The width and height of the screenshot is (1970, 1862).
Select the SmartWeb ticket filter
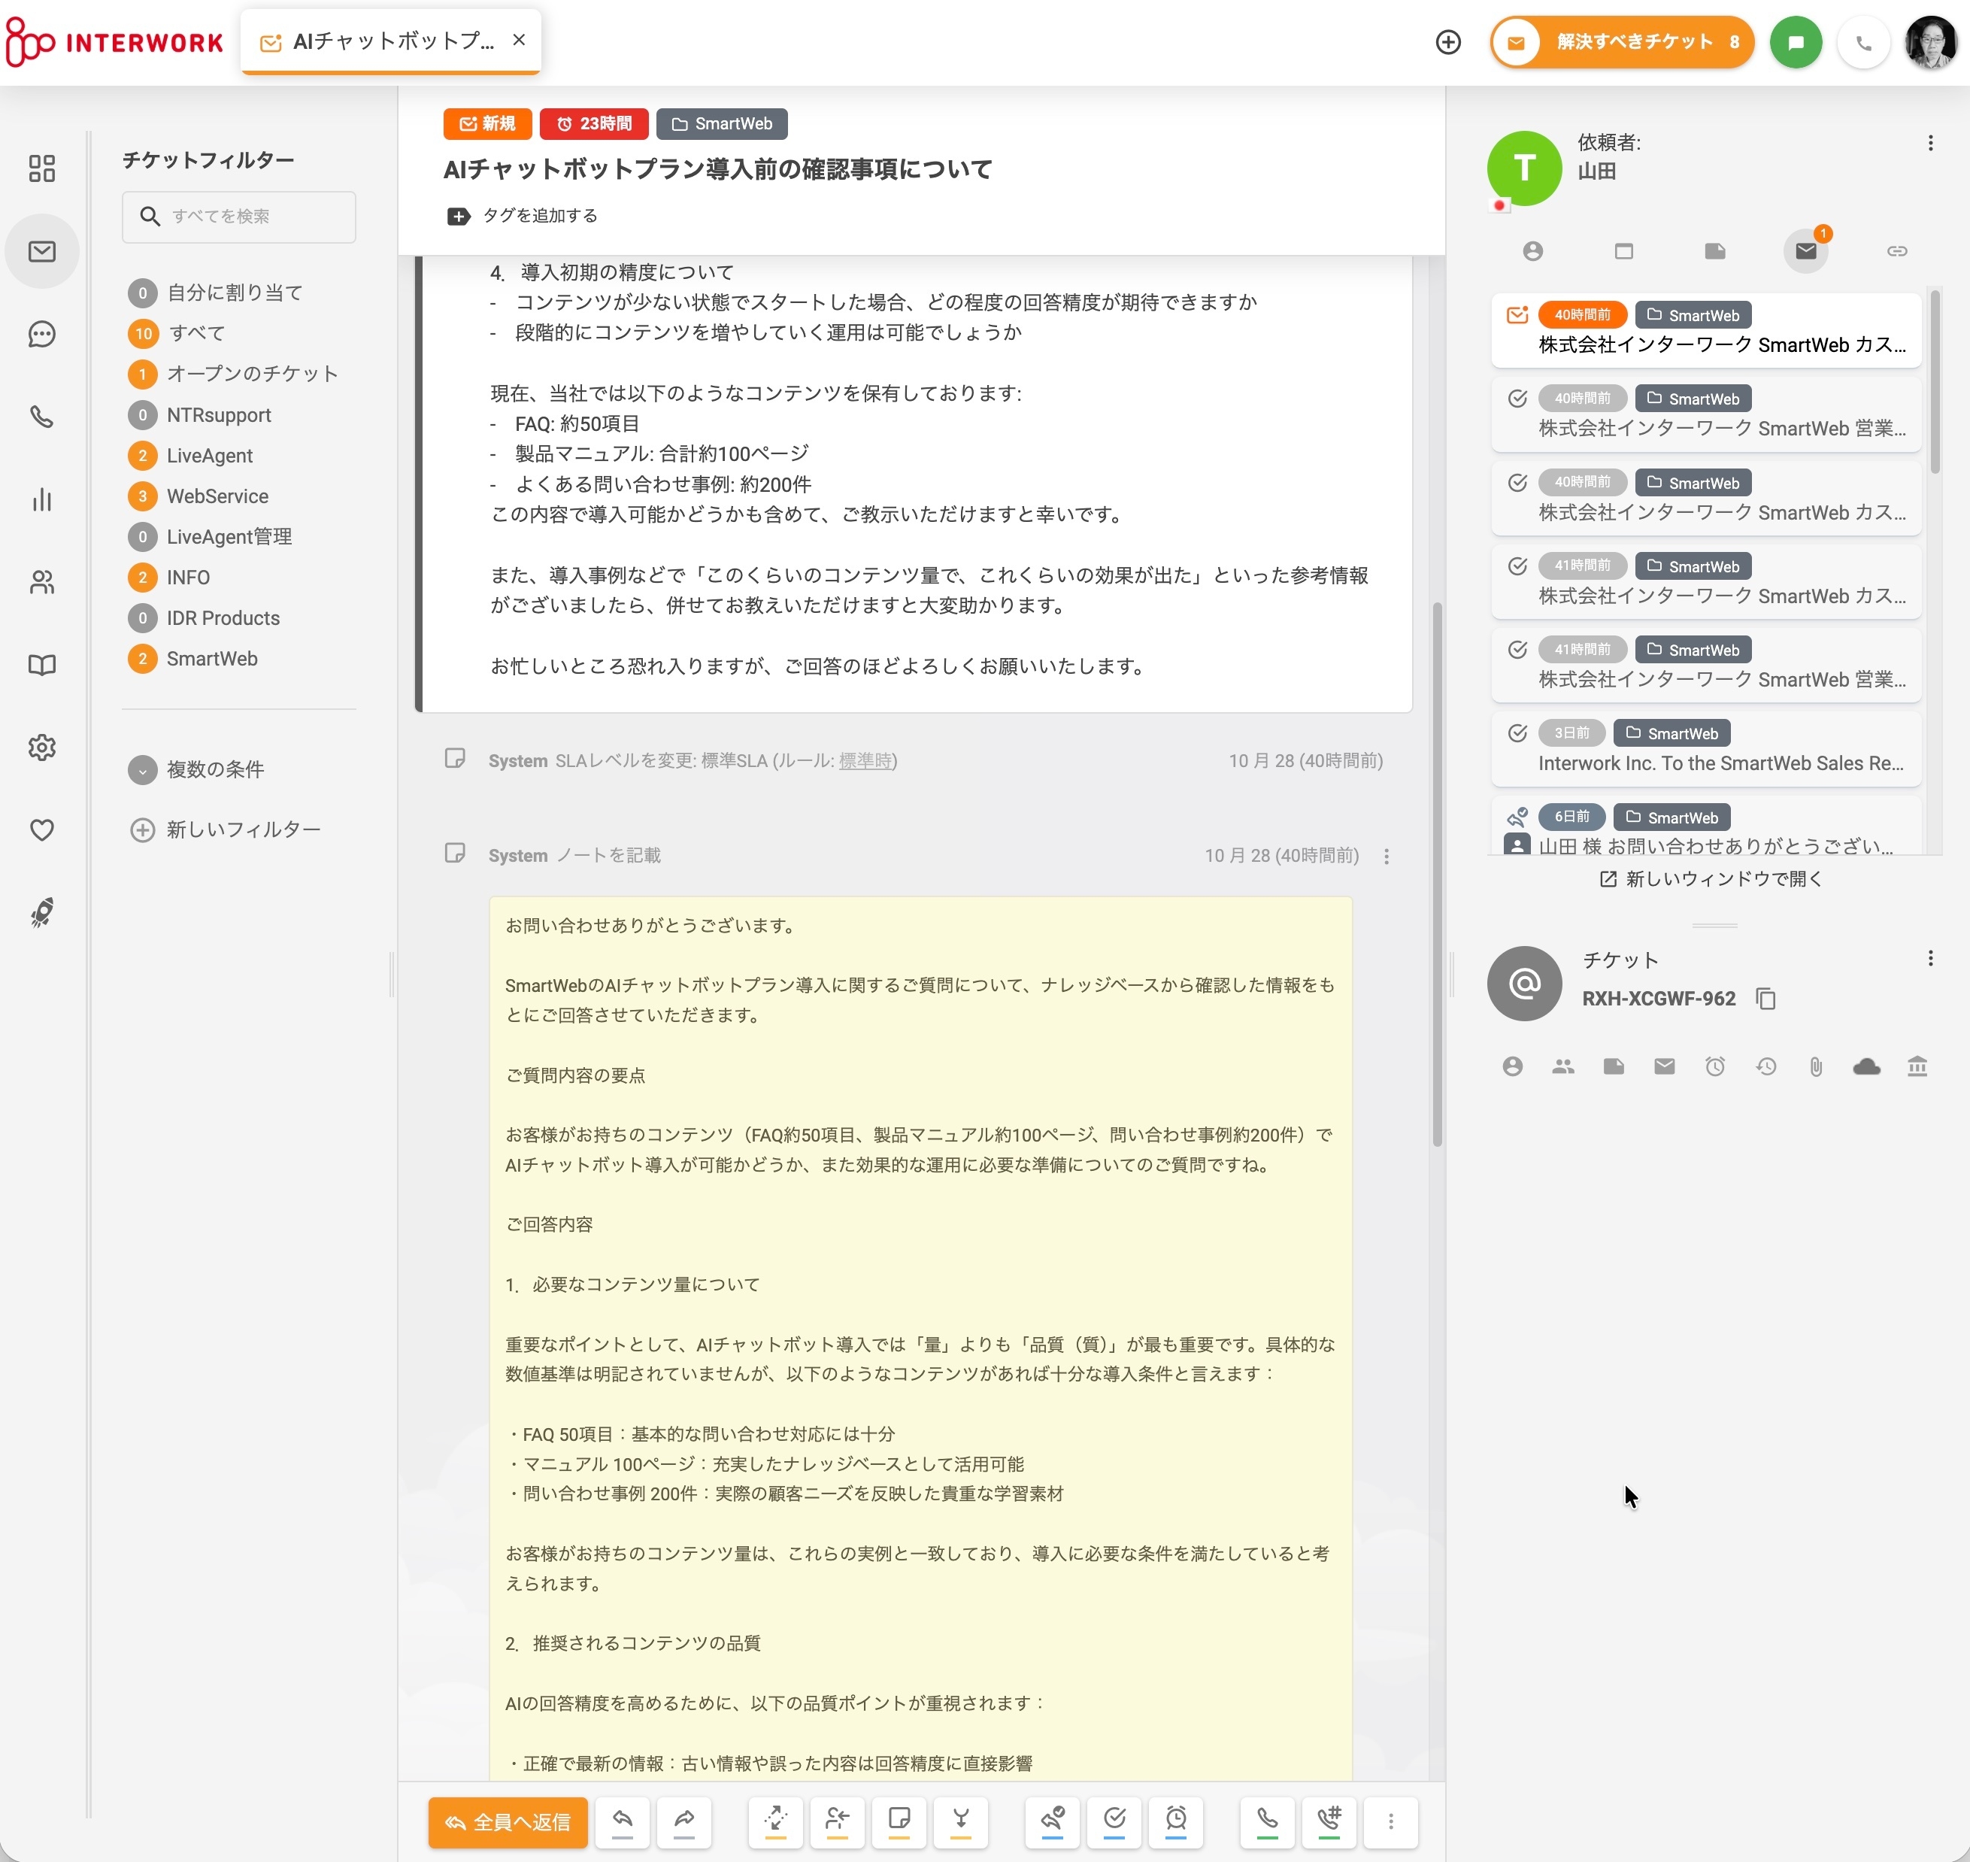pos(211,659)
